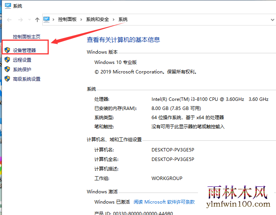276x215 pixels.
Task: Expand chevron after 系统和安全 in breadcrumb
Action: 113,19
